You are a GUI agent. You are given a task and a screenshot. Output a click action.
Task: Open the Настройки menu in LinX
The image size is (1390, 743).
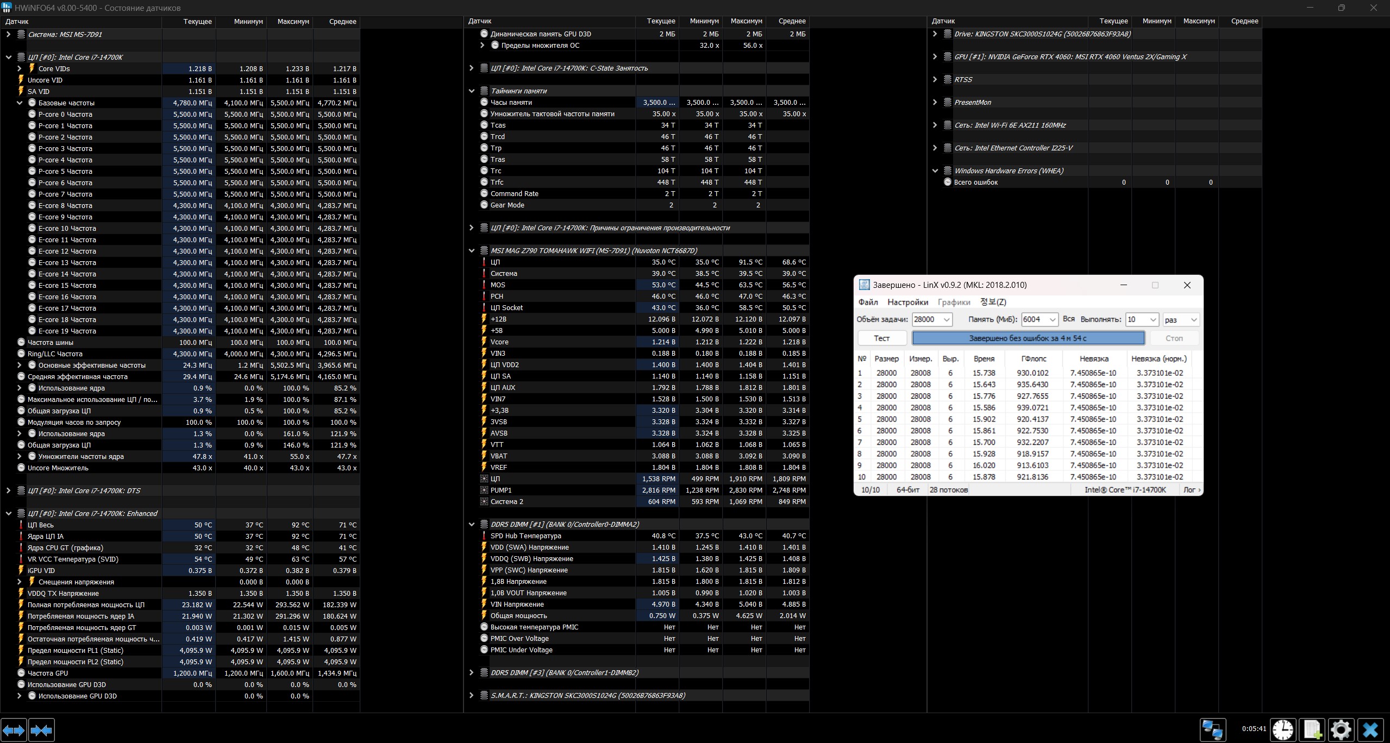[907, 302]
